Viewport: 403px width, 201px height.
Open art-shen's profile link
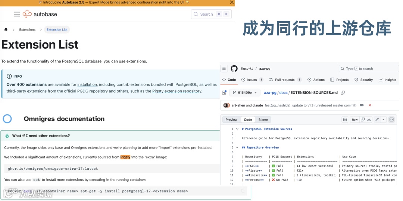[x=238, y=105]
